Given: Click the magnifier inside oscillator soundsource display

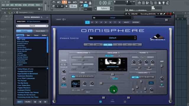Looking at the screenshot, I should [x=102, y=60].
